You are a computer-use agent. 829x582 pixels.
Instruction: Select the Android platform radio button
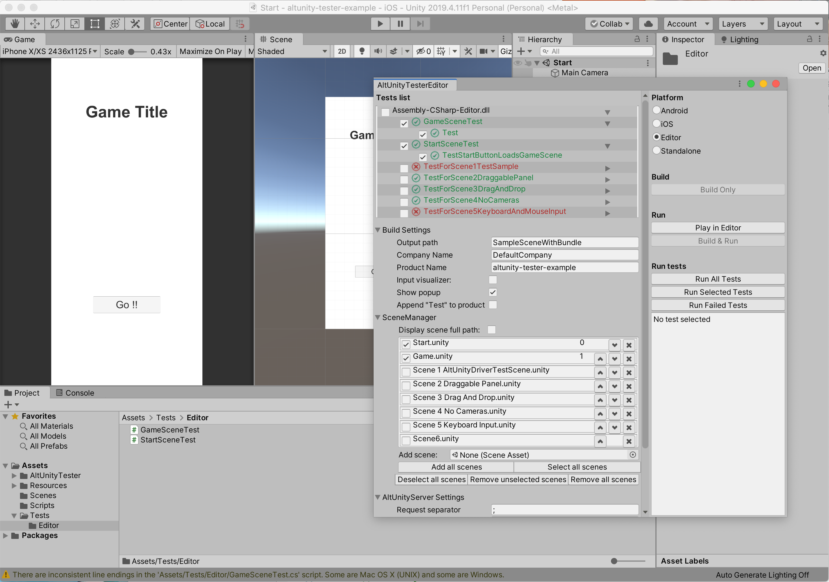(x=656, y=110)
